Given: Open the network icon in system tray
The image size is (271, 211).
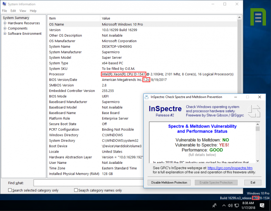Looking at the screenshot, I should coord(237,205).
